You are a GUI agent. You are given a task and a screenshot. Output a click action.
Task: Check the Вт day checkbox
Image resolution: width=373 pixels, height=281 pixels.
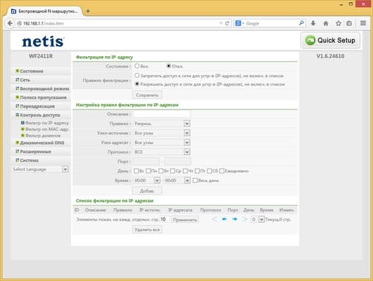[x=160, y=171]
